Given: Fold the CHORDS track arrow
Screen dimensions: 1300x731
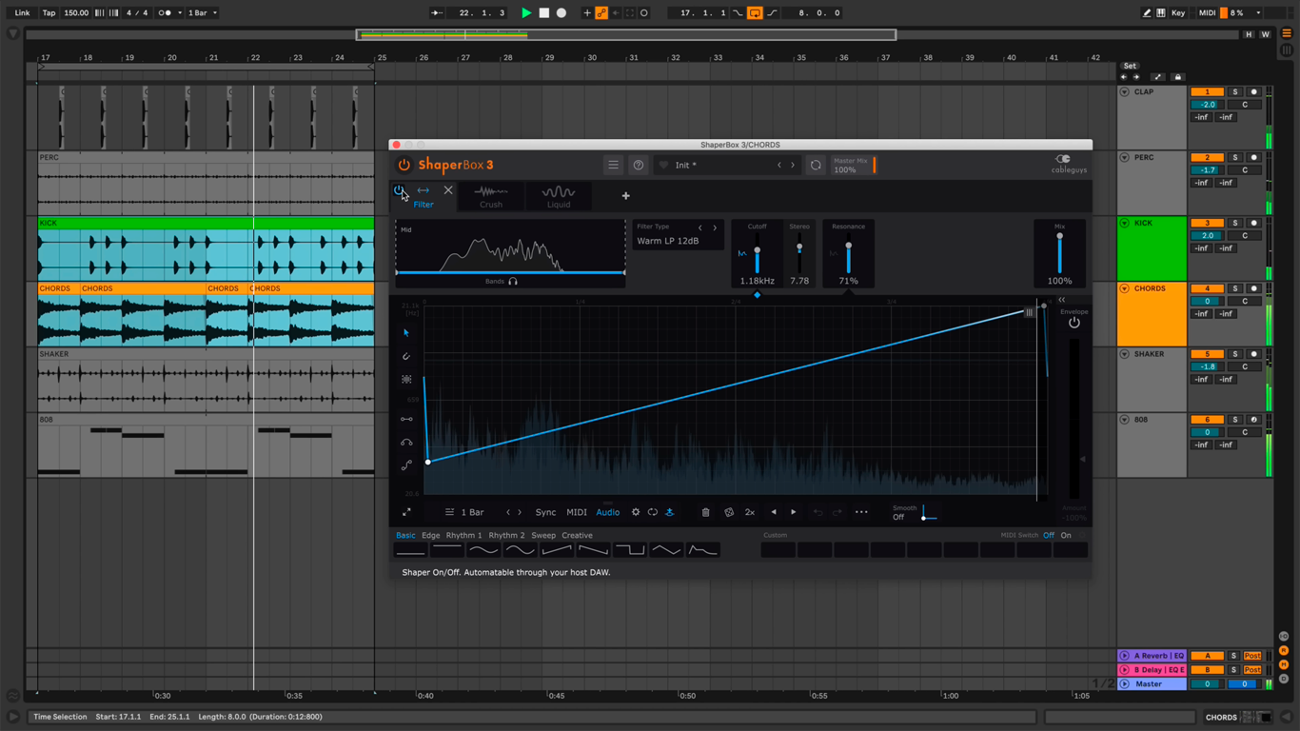Looking at the screenshot, I should click(1125, 288).
